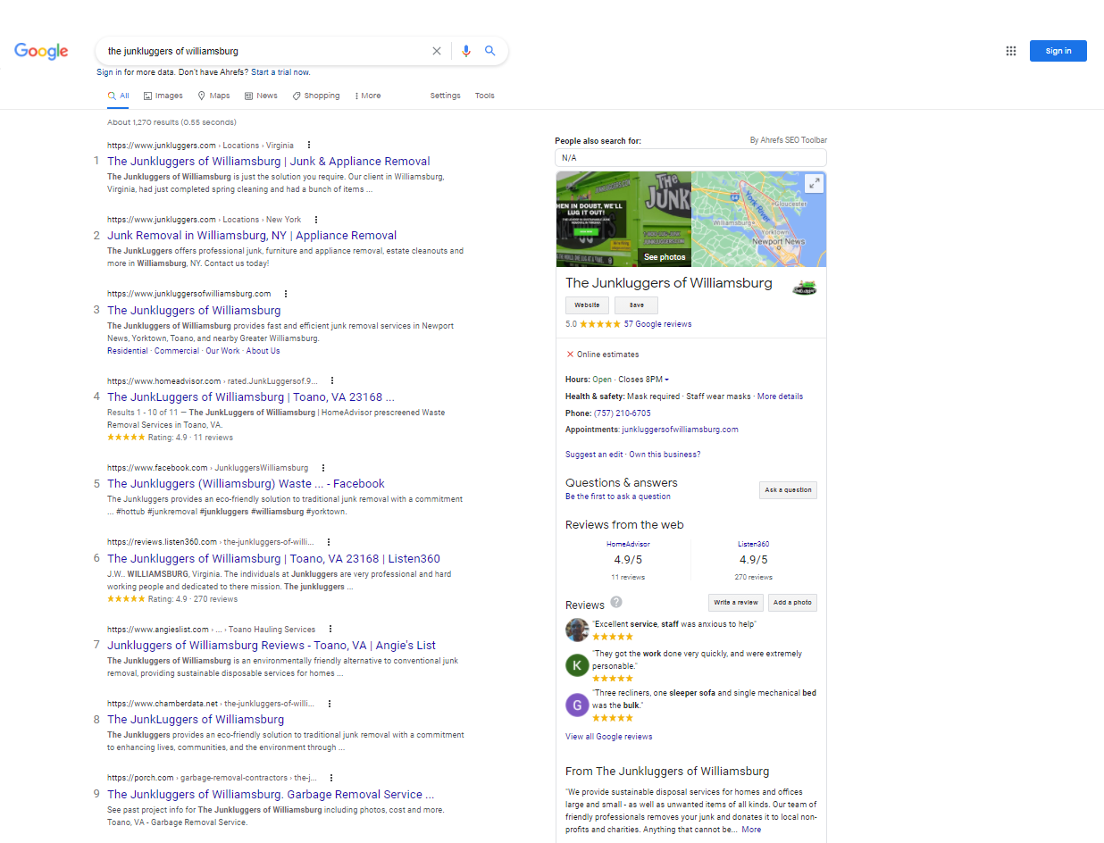The width and height of the screenshot is (1104, 843).
Task: Open Suggest an edit link
Action: click(x=594, y=455)
